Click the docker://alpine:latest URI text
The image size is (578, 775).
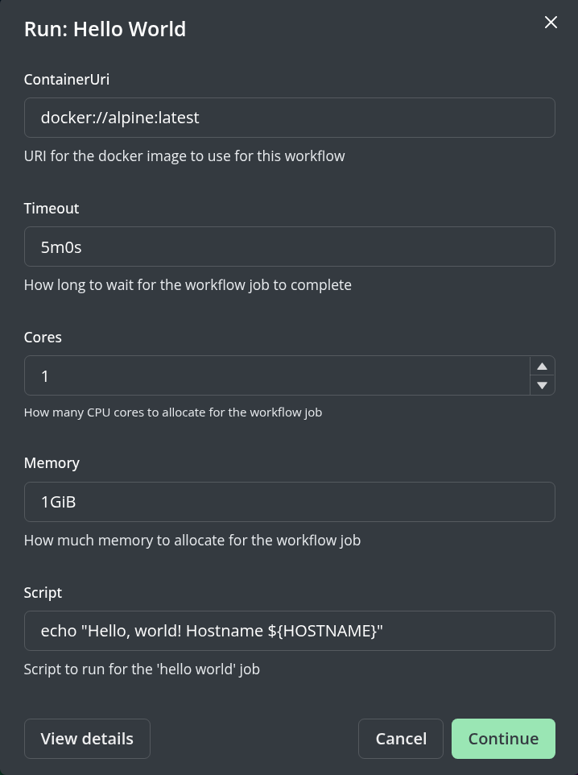[x=120, y=118]
